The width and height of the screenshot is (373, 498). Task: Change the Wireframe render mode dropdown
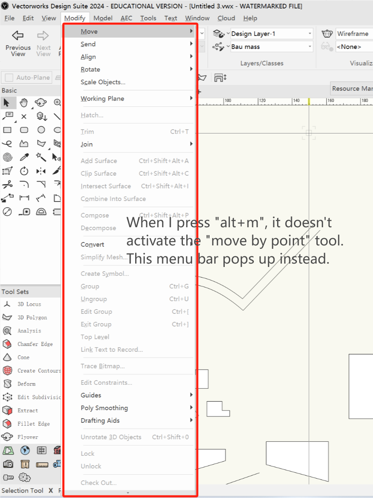(x=354, y=33)
